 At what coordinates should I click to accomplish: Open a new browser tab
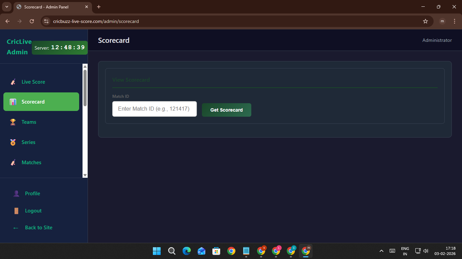click(x=99, y=7)
